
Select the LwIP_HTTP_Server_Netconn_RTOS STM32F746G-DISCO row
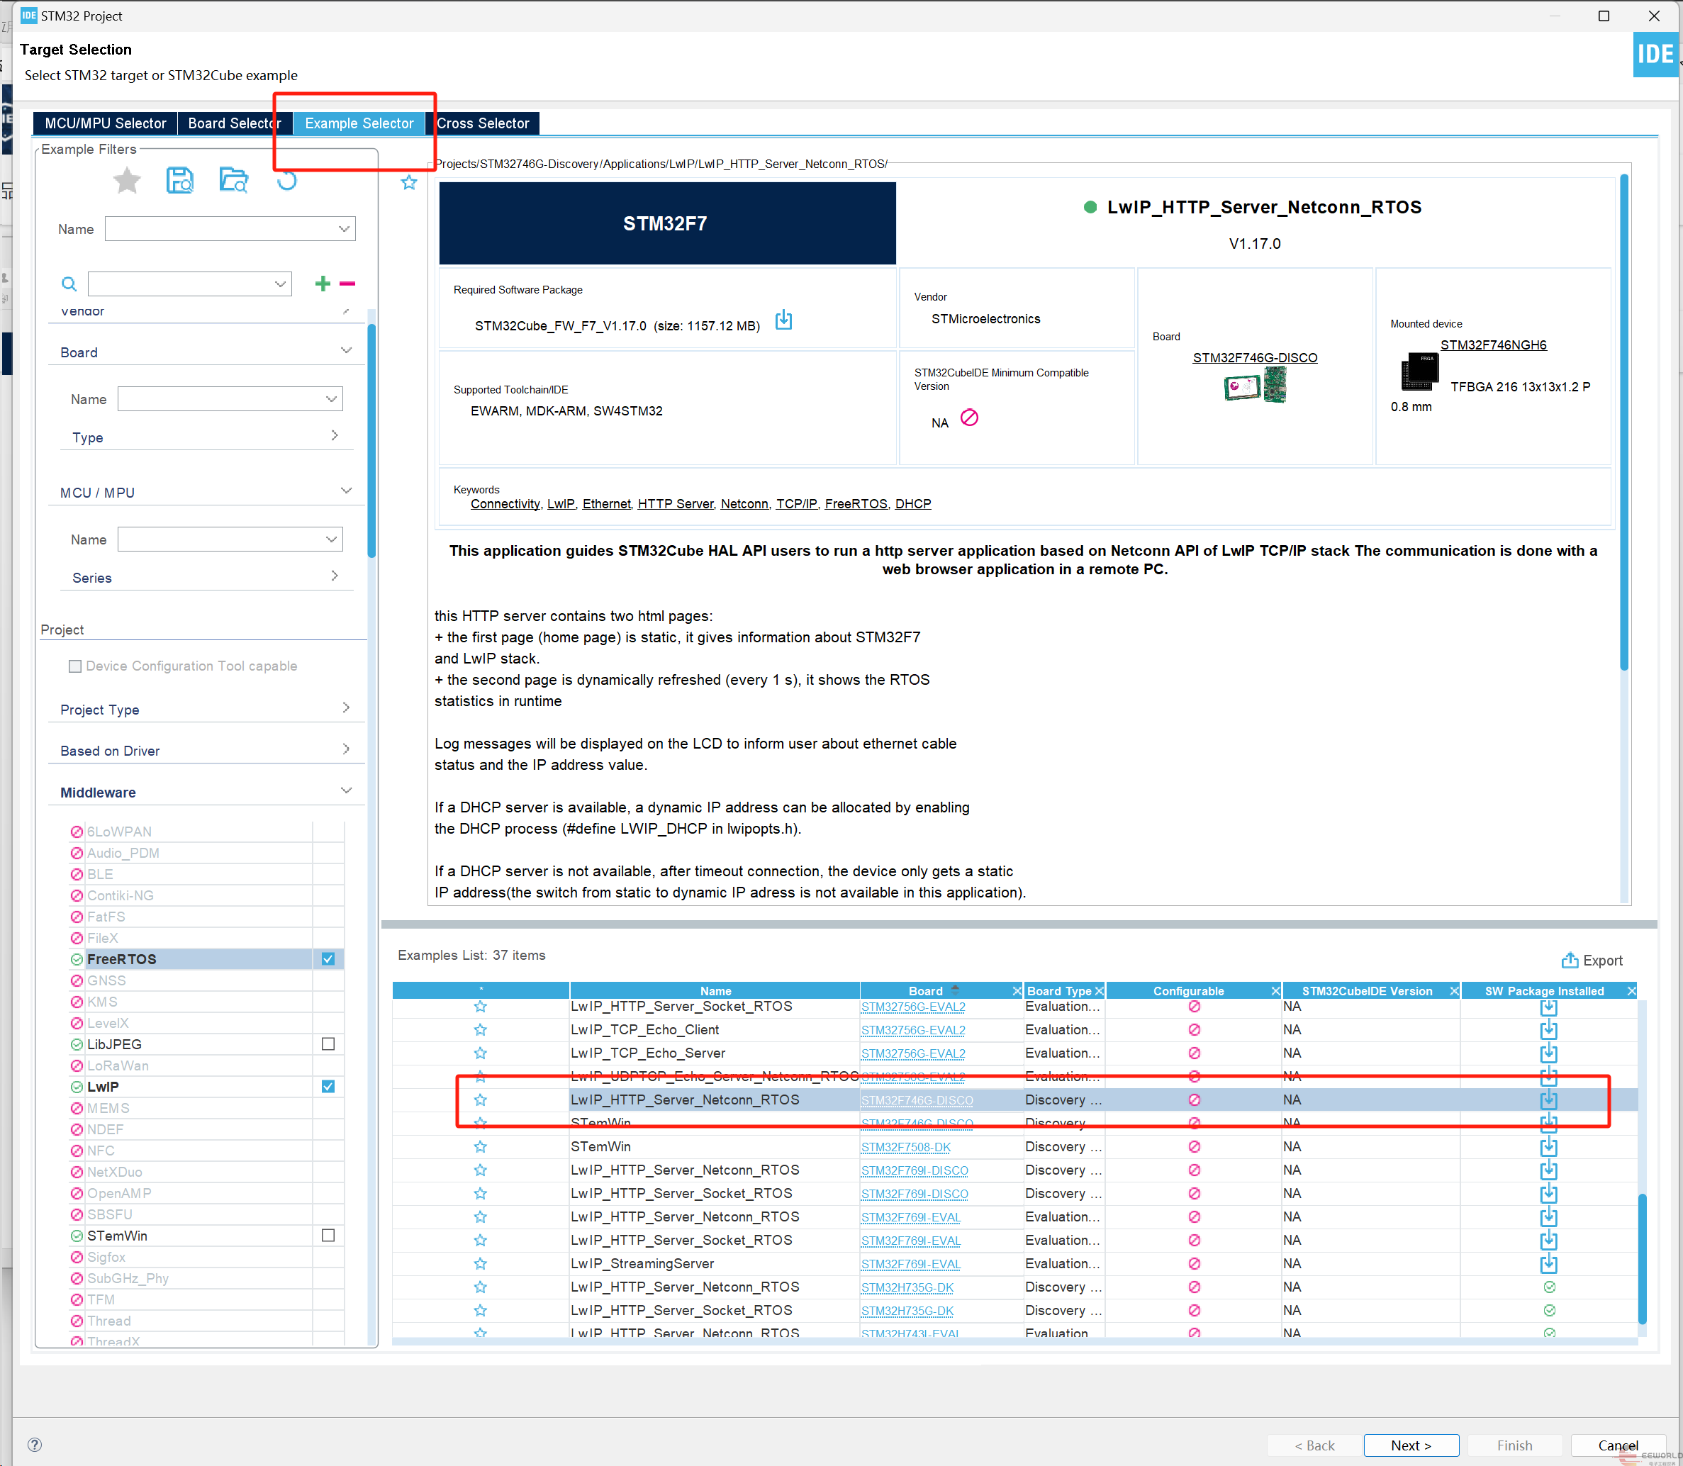(1014, 1100)
